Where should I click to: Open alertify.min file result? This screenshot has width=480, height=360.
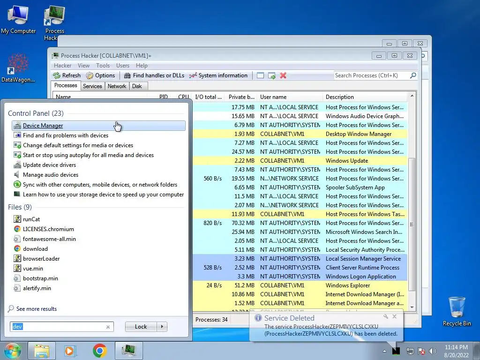tap(37, 288)
